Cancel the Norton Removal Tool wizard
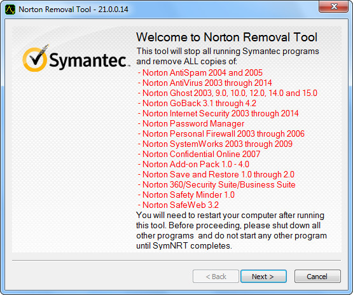This screenshot has width=353, height=295. (317, 277)
